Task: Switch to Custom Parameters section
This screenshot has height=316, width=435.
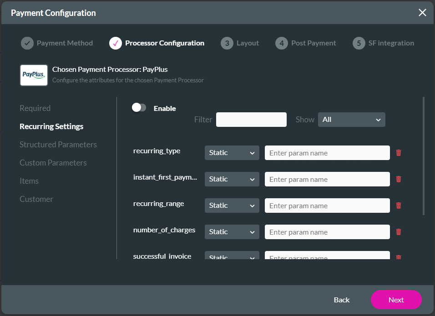Action: point(53,163)
